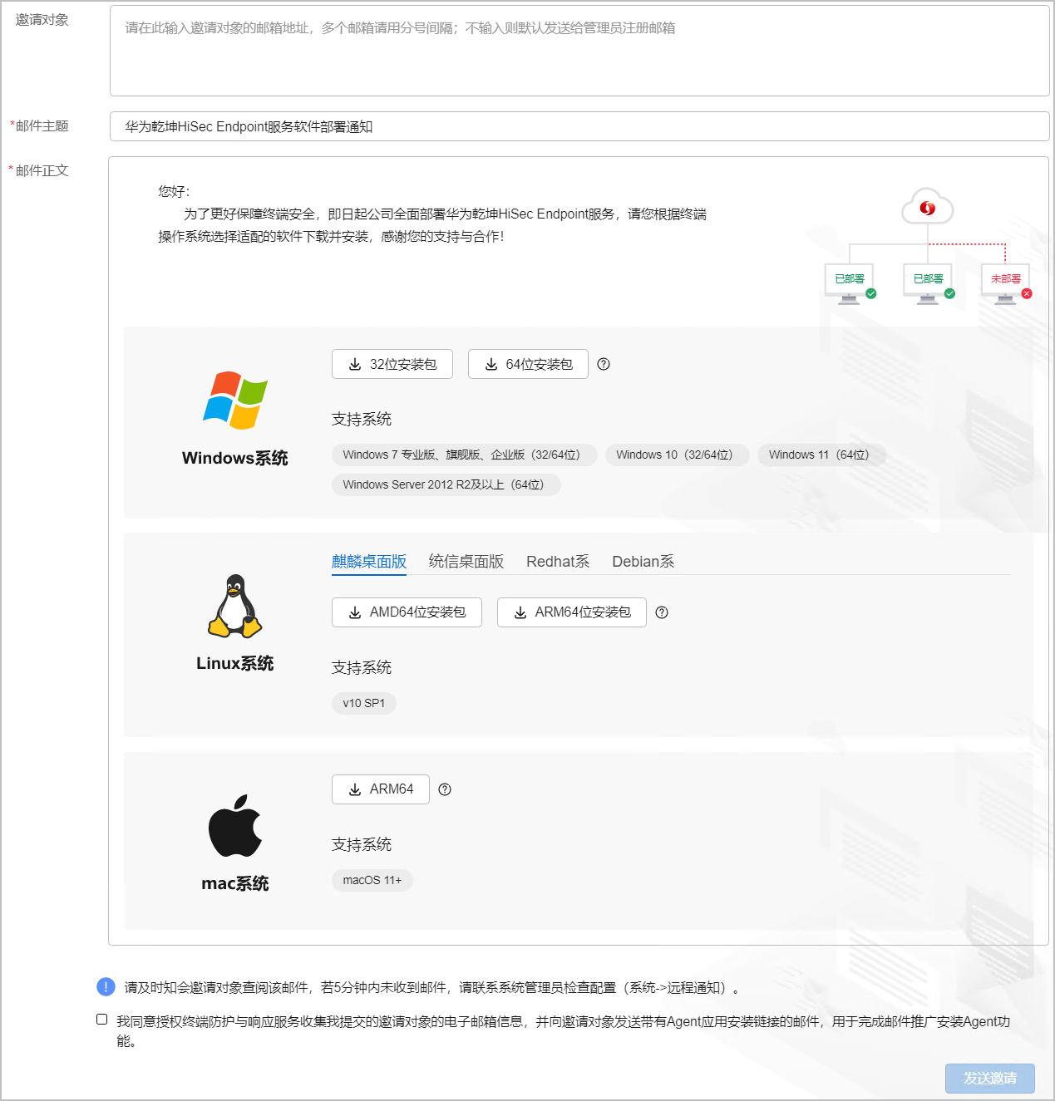Click the help icon beside 64位安装包
This screenshot has width=1055, height=1101.
tap(604, 364)
